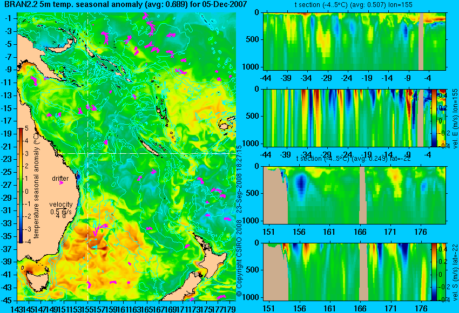The width and height of the screenshot is (459, 313).
Task: Click the temperature anomaly color bar on the map
Action: coord(21,186)
